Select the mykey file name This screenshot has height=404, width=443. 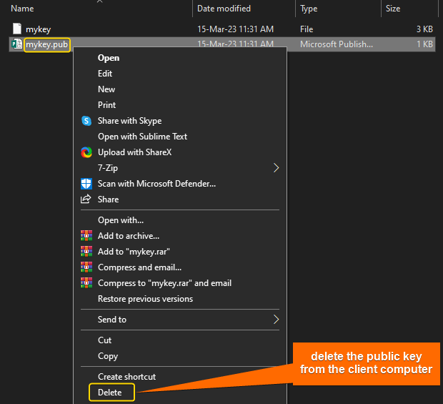tap(38, 29)
